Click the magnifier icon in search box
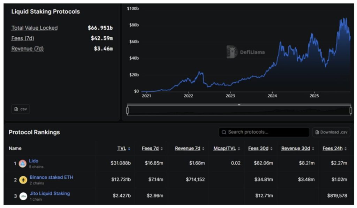 [x=223, y=132]
